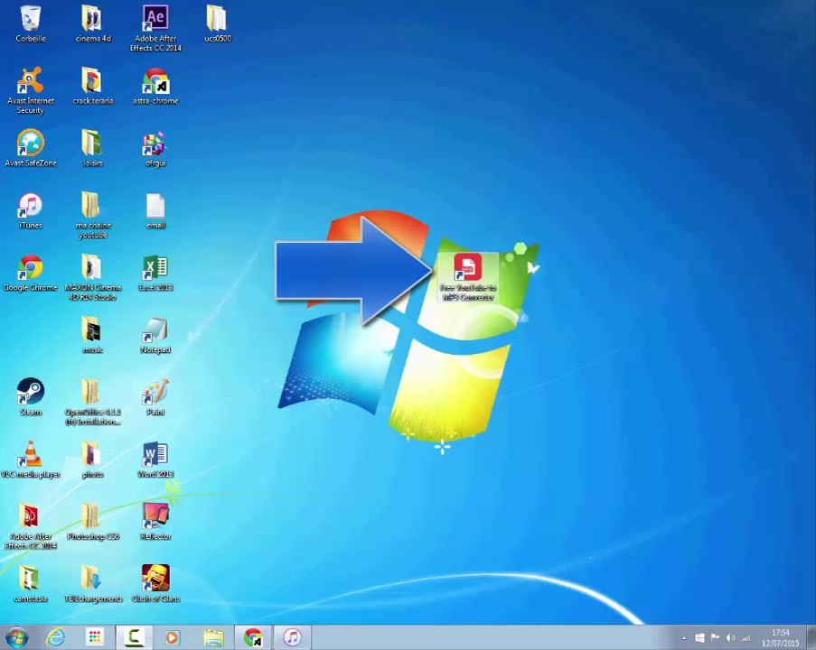Viewport: 816px width, 650px height.
Task: Show hidden system tray icons
Action: coord(684,638)
